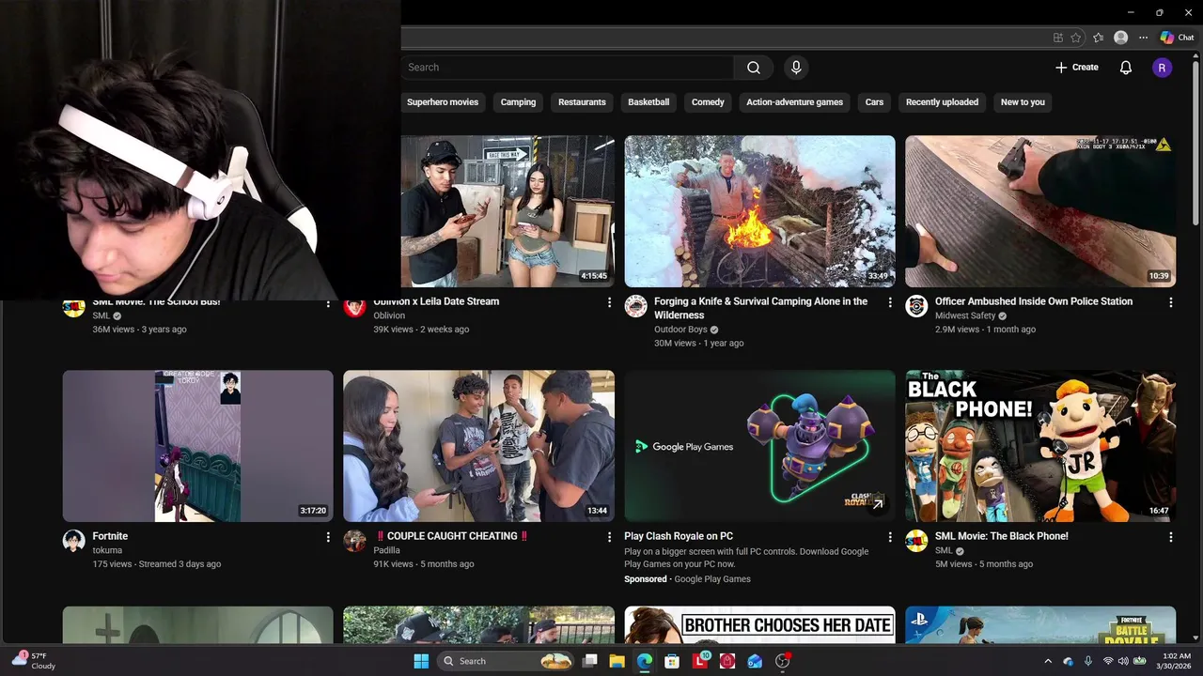Click the Padilla channel avatar
Screen dimensions: 1203x676
[x=354, y=541]
